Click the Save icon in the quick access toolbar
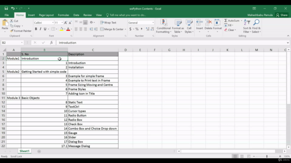 (6, 8)
